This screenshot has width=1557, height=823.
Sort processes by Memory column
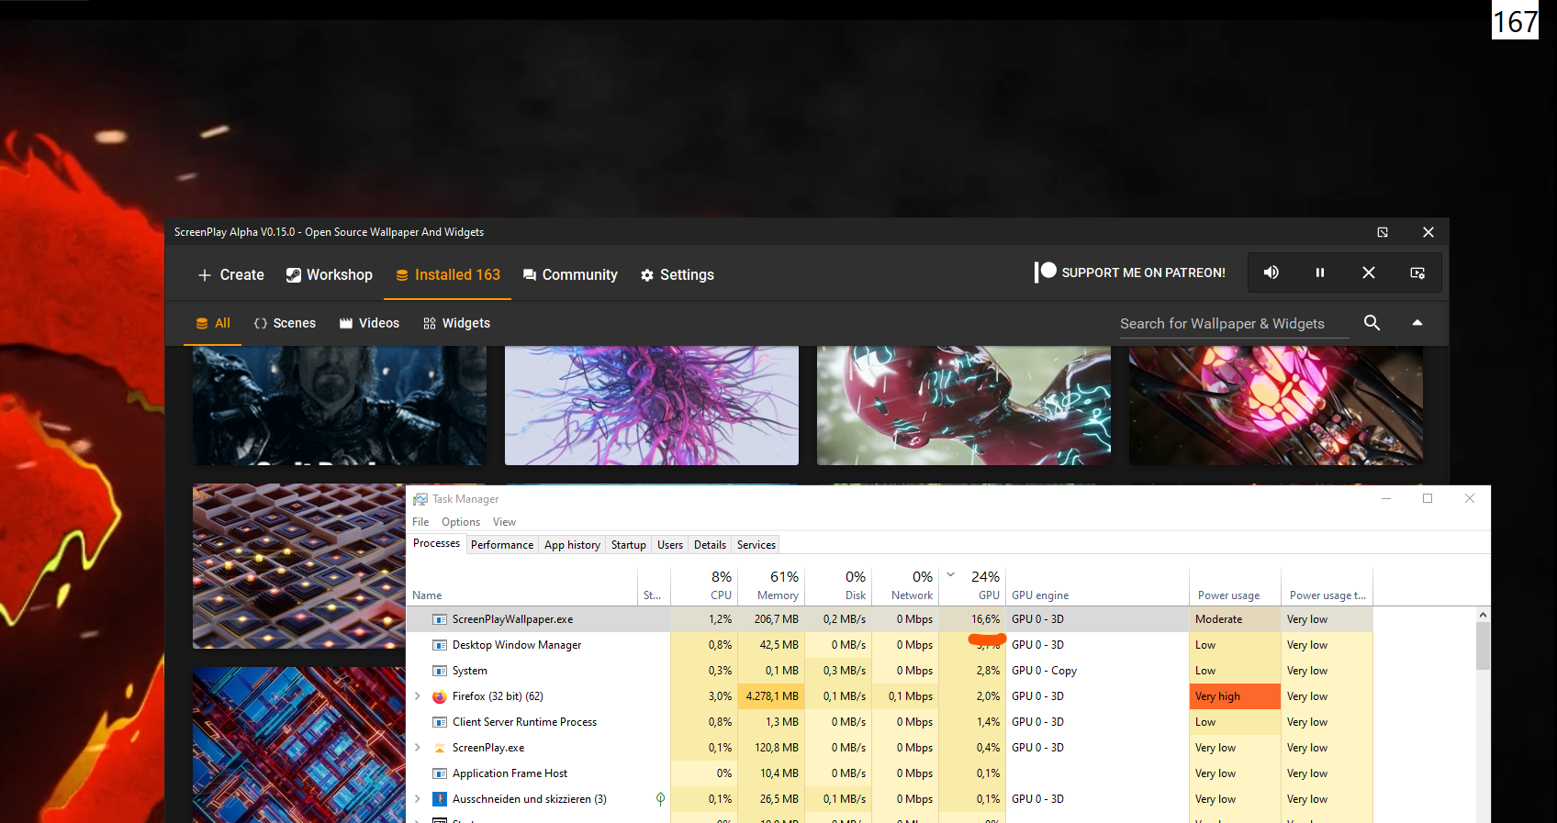(771, 586)
